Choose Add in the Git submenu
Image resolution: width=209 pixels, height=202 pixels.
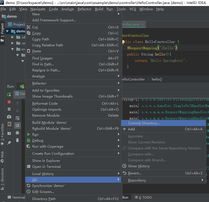(x=164, y=129)
